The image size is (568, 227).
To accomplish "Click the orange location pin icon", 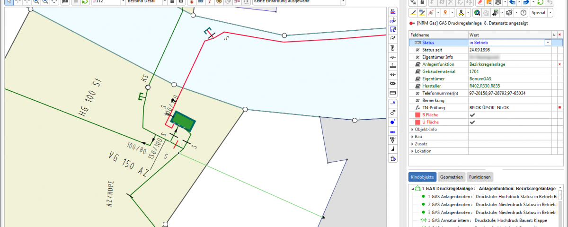I will [x=445, y=13].
